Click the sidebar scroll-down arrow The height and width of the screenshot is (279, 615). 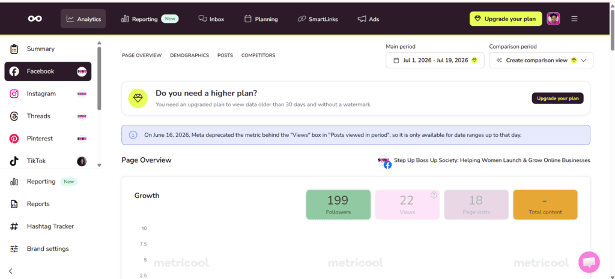pos(99,165)
